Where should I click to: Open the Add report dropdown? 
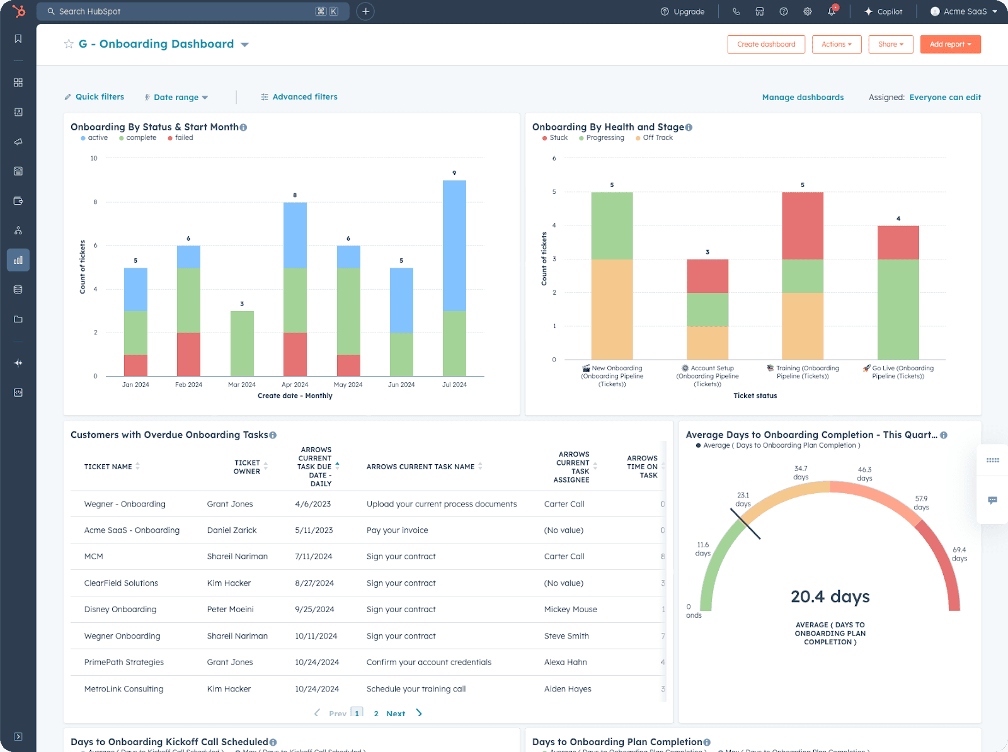pyautogui.click(x=951, y=44)
